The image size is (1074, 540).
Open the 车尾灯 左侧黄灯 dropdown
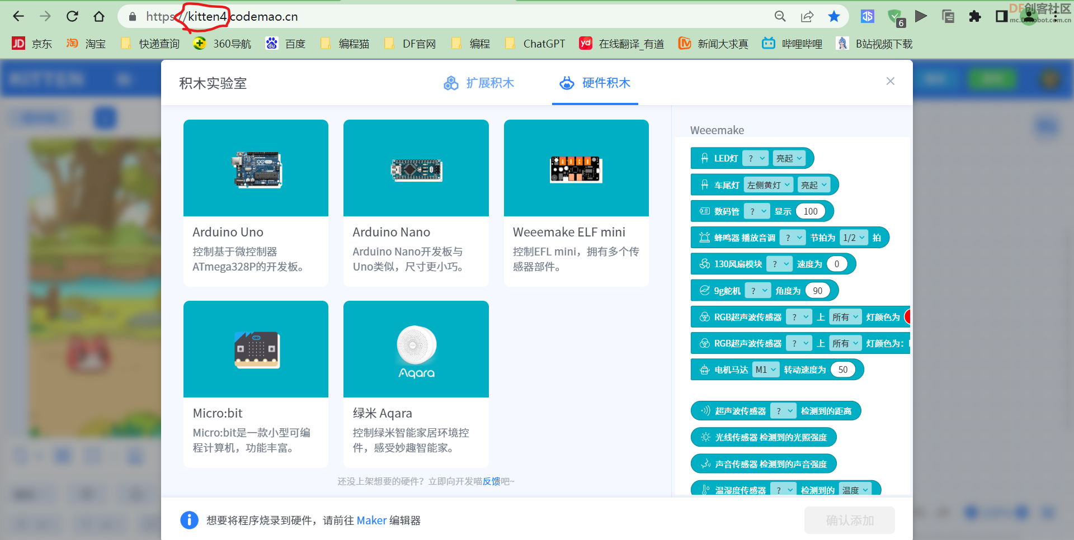(769, 185)
